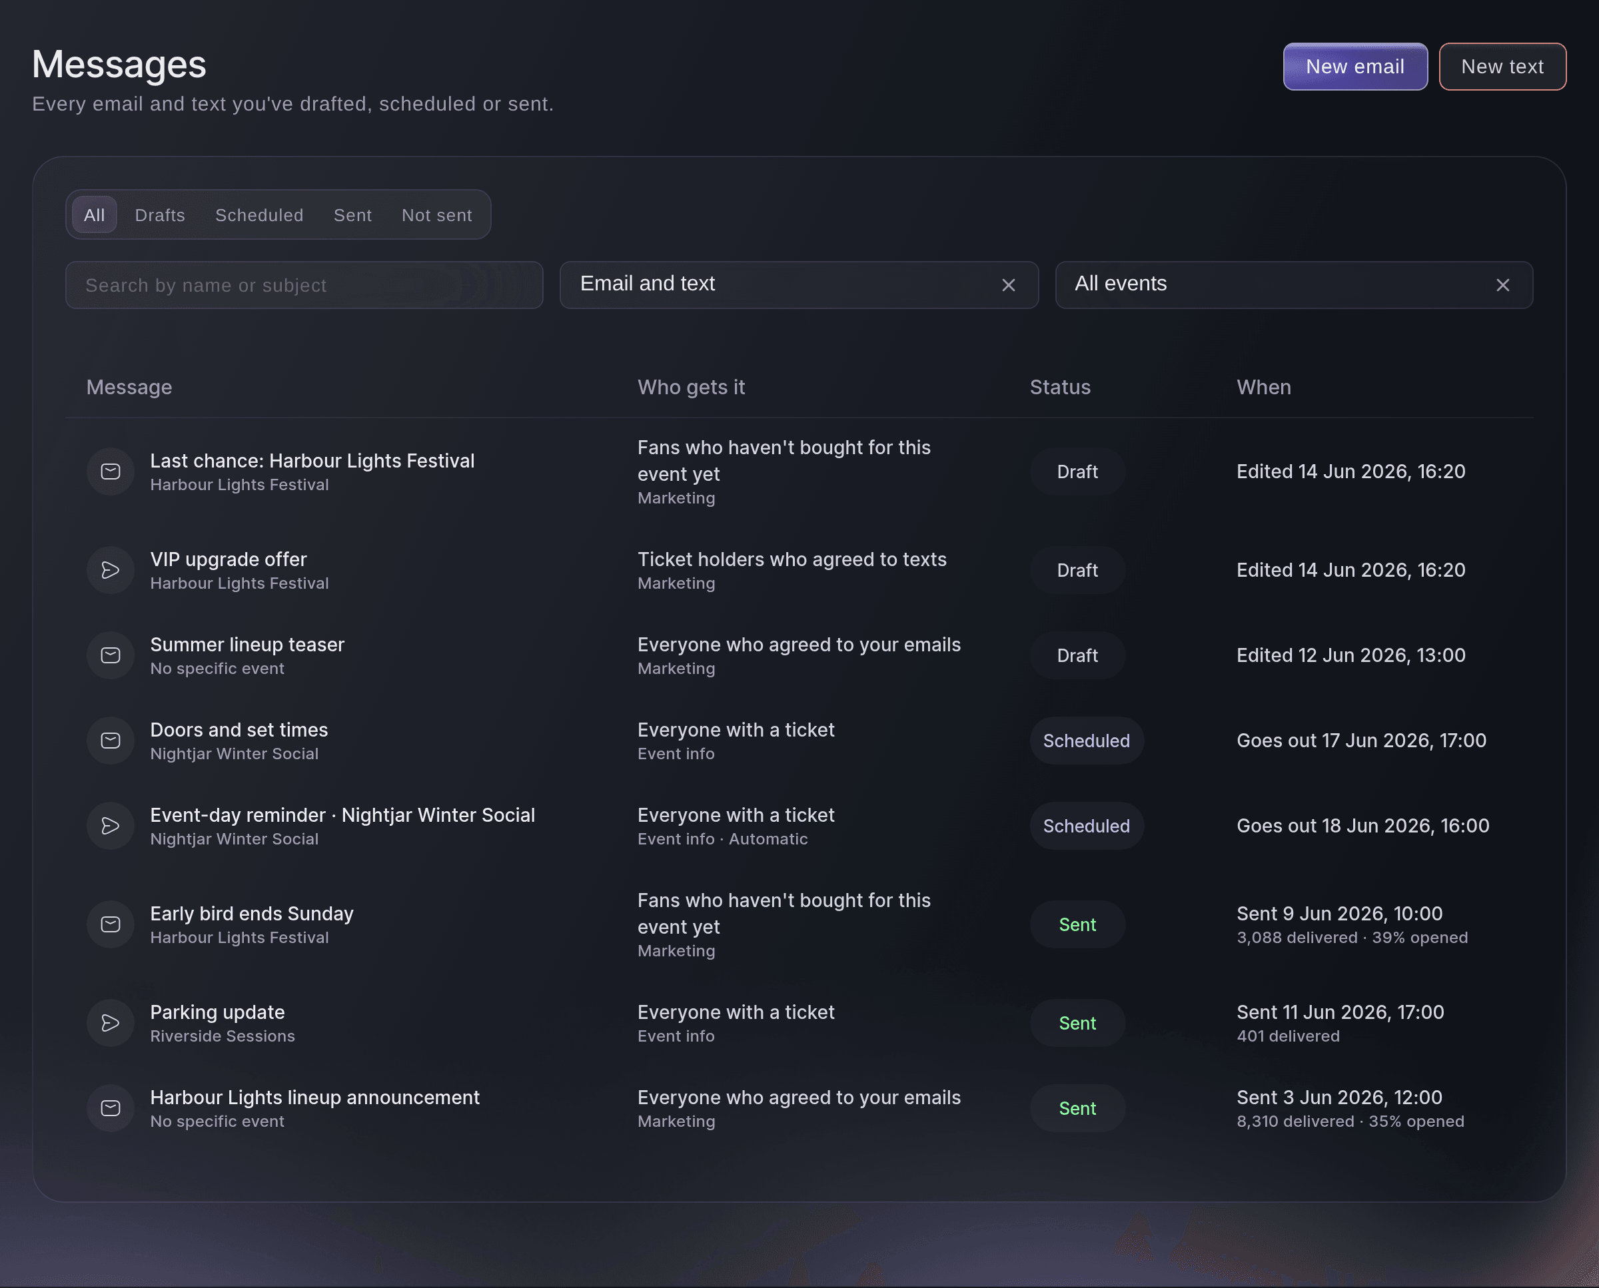Viewport: 1599px width, 1288px height.
Task: Switch to the Scheduled tab
Action: coord(259,215)
